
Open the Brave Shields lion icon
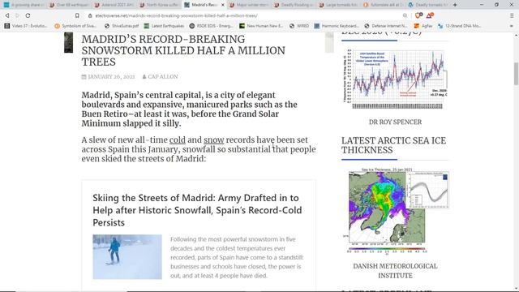point(418,15)
